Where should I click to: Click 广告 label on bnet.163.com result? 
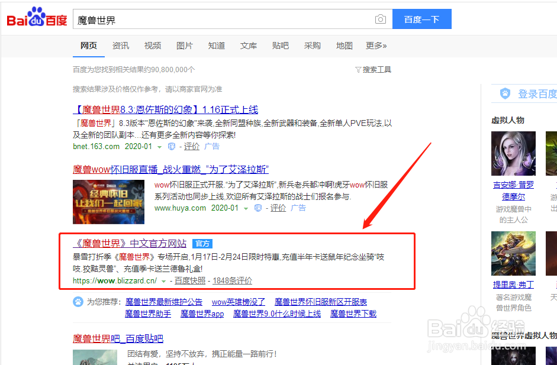(212, 147)
